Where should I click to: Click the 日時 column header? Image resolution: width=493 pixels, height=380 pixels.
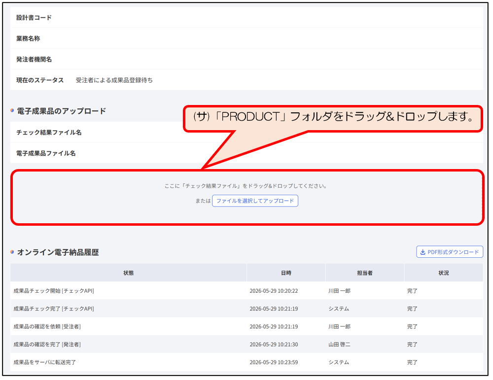286,273
